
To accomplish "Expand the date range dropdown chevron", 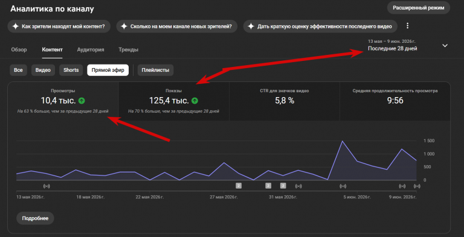I will (445, 45).
